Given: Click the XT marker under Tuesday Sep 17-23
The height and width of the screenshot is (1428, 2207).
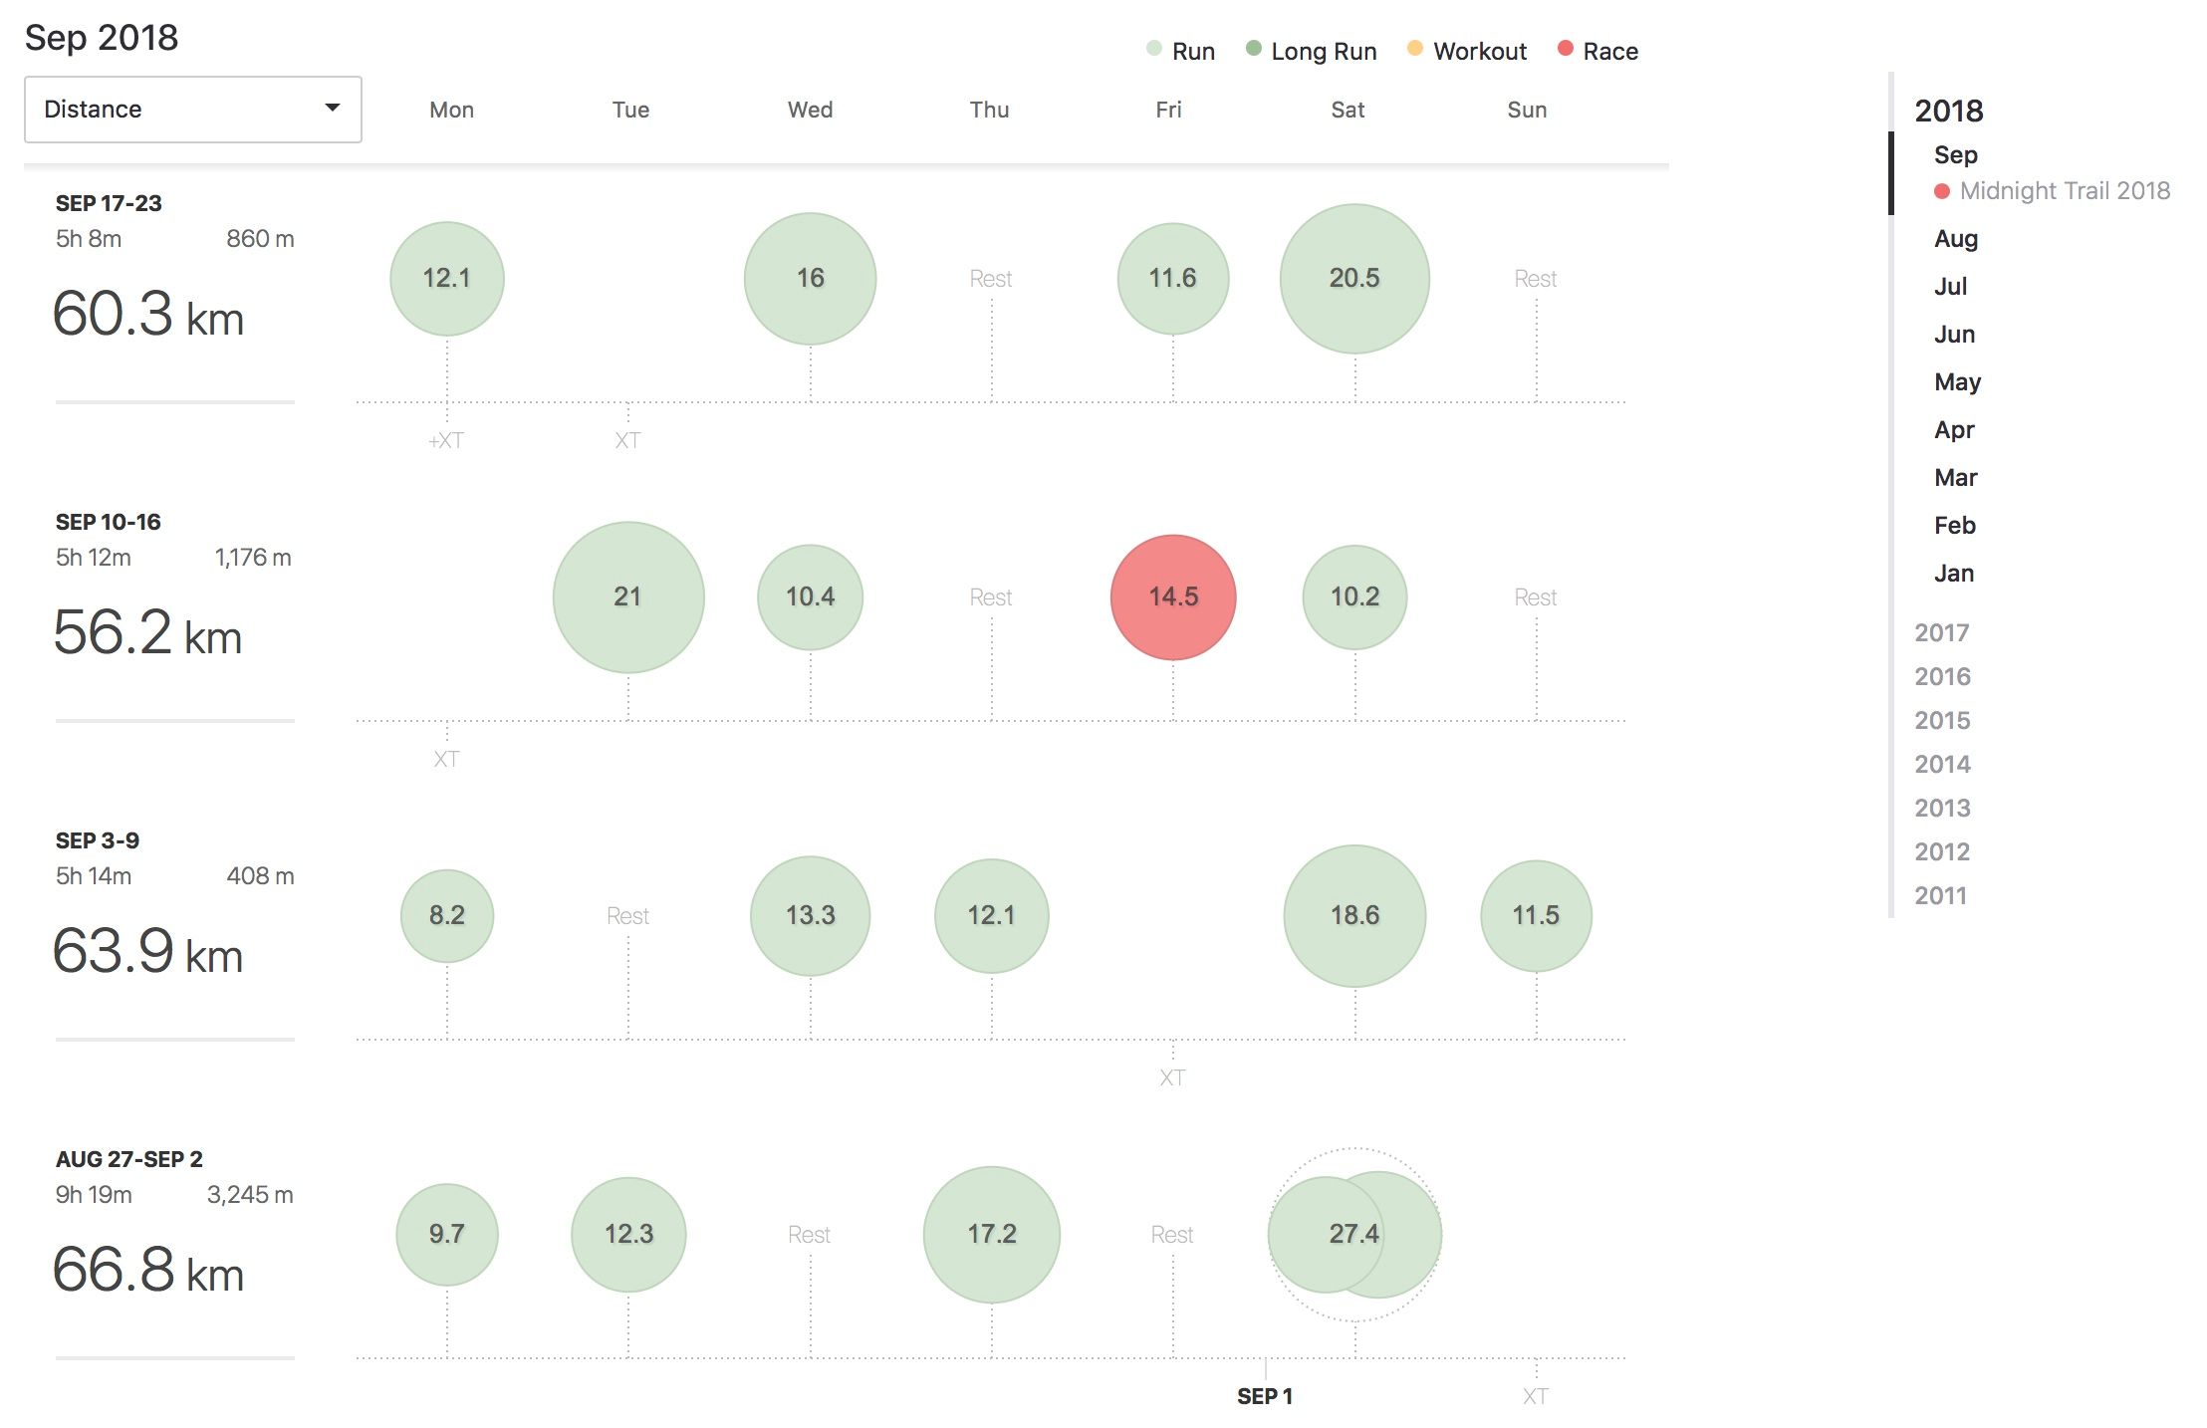Looking at the screenshot, I should coord(627,440).
